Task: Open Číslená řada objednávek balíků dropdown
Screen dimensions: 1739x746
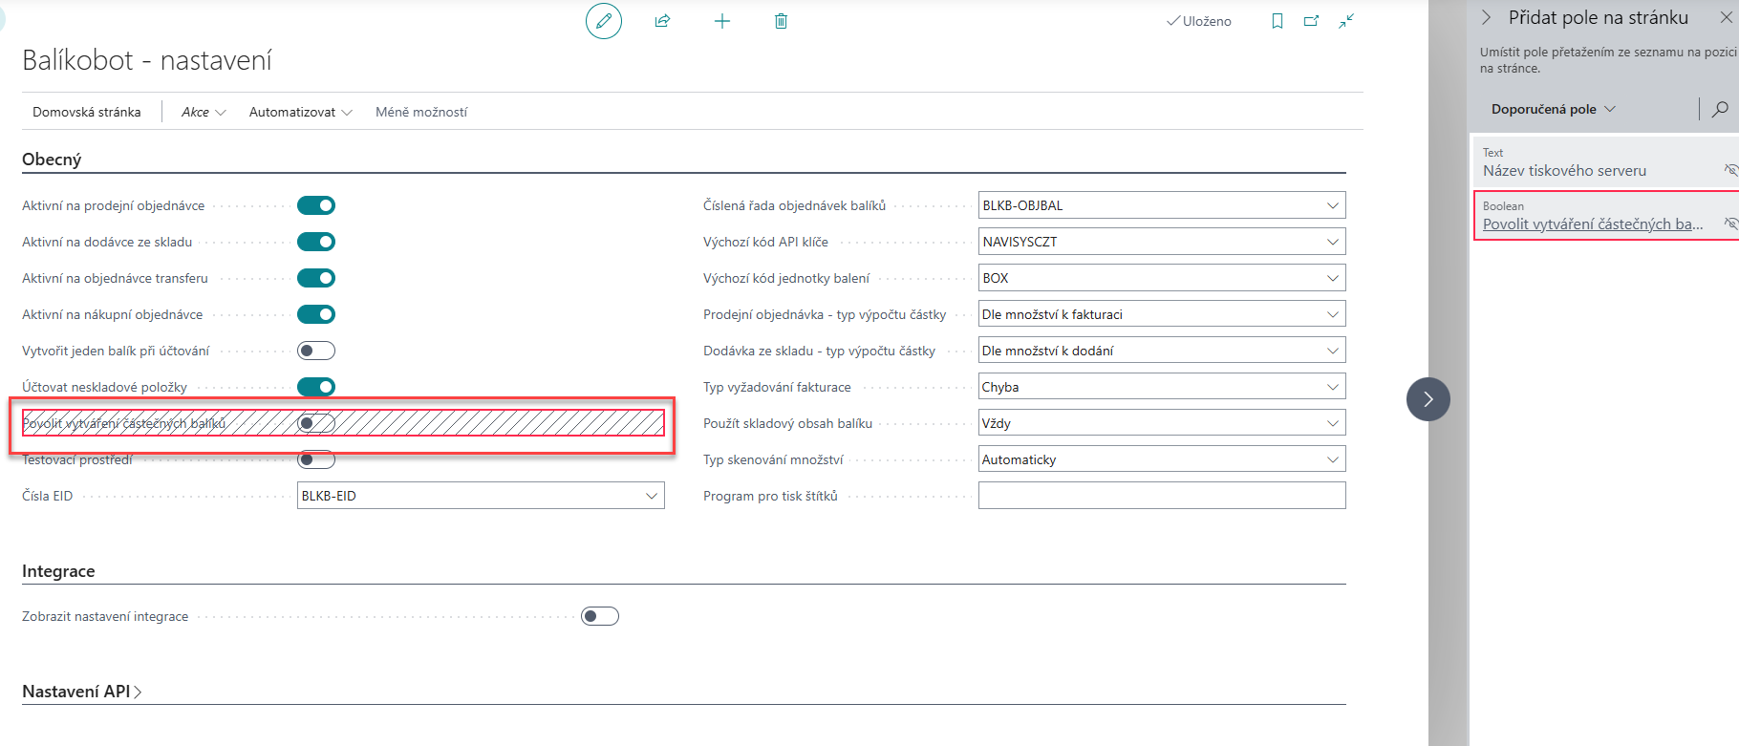Action: [1332, 205]
